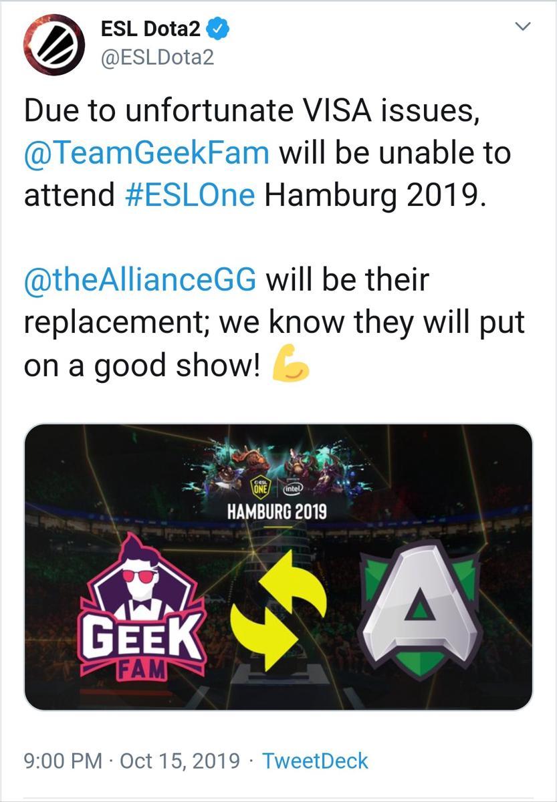The width and height of the screenshot is (557, 802).
Task: Click the Hamburg 2019 title text
Action: click(277, 513)
